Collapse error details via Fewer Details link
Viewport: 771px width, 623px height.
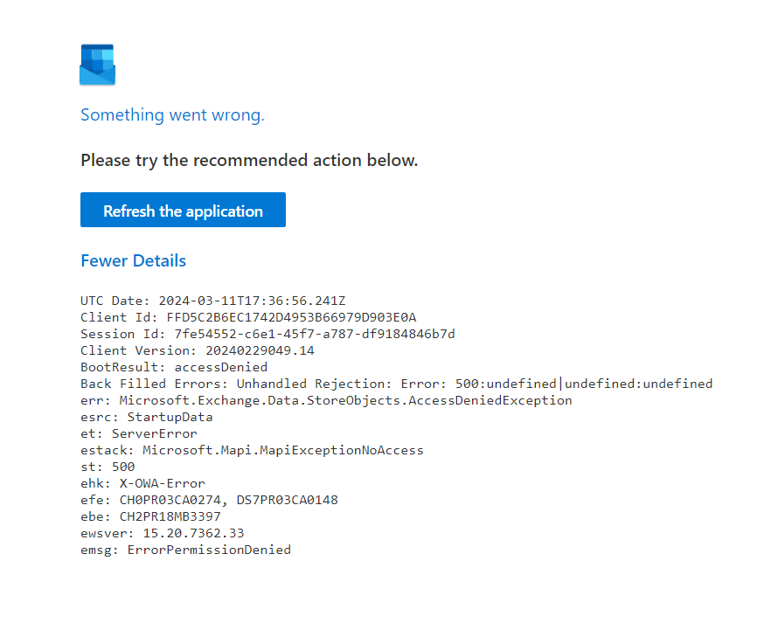(x=133, y=260)
